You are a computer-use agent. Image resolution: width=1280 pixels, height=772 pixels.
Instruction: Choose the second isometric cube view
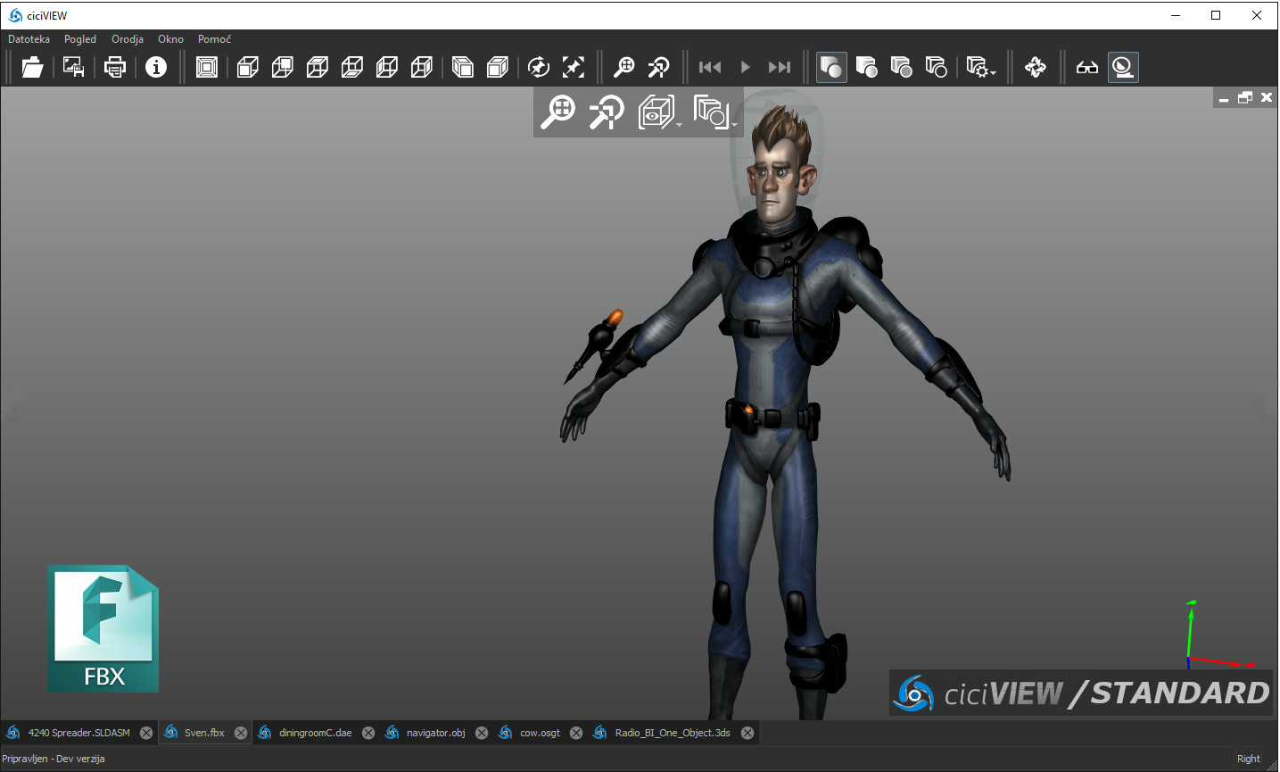coord(498,67)
